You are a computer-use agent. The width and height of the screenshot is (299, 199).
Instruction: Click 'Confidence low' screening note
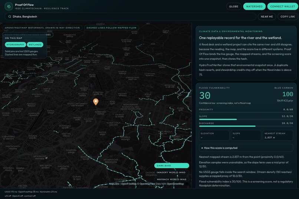[225, 103]
